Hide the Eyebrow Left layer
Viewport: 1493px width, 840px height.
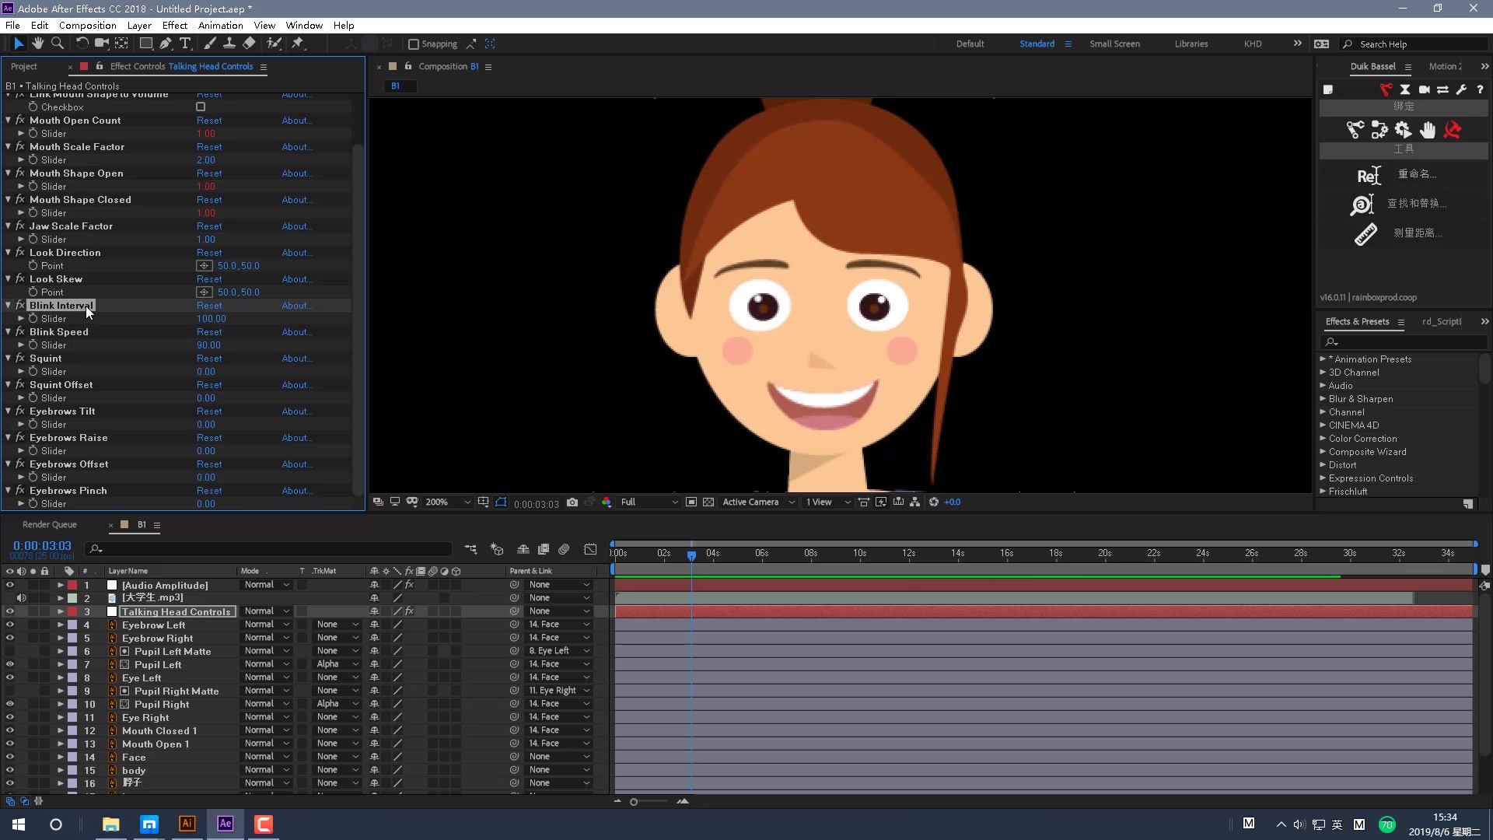(10, 625)
